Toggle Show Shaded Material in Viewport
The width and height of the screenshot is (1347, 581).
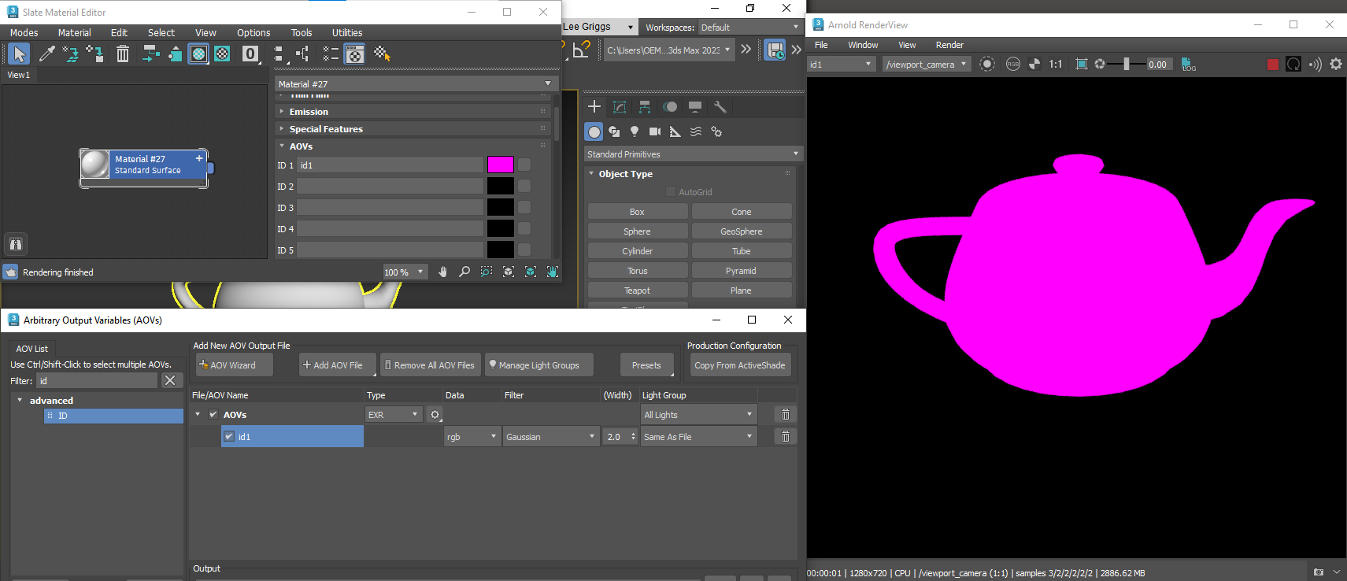[x=199, y=54]
